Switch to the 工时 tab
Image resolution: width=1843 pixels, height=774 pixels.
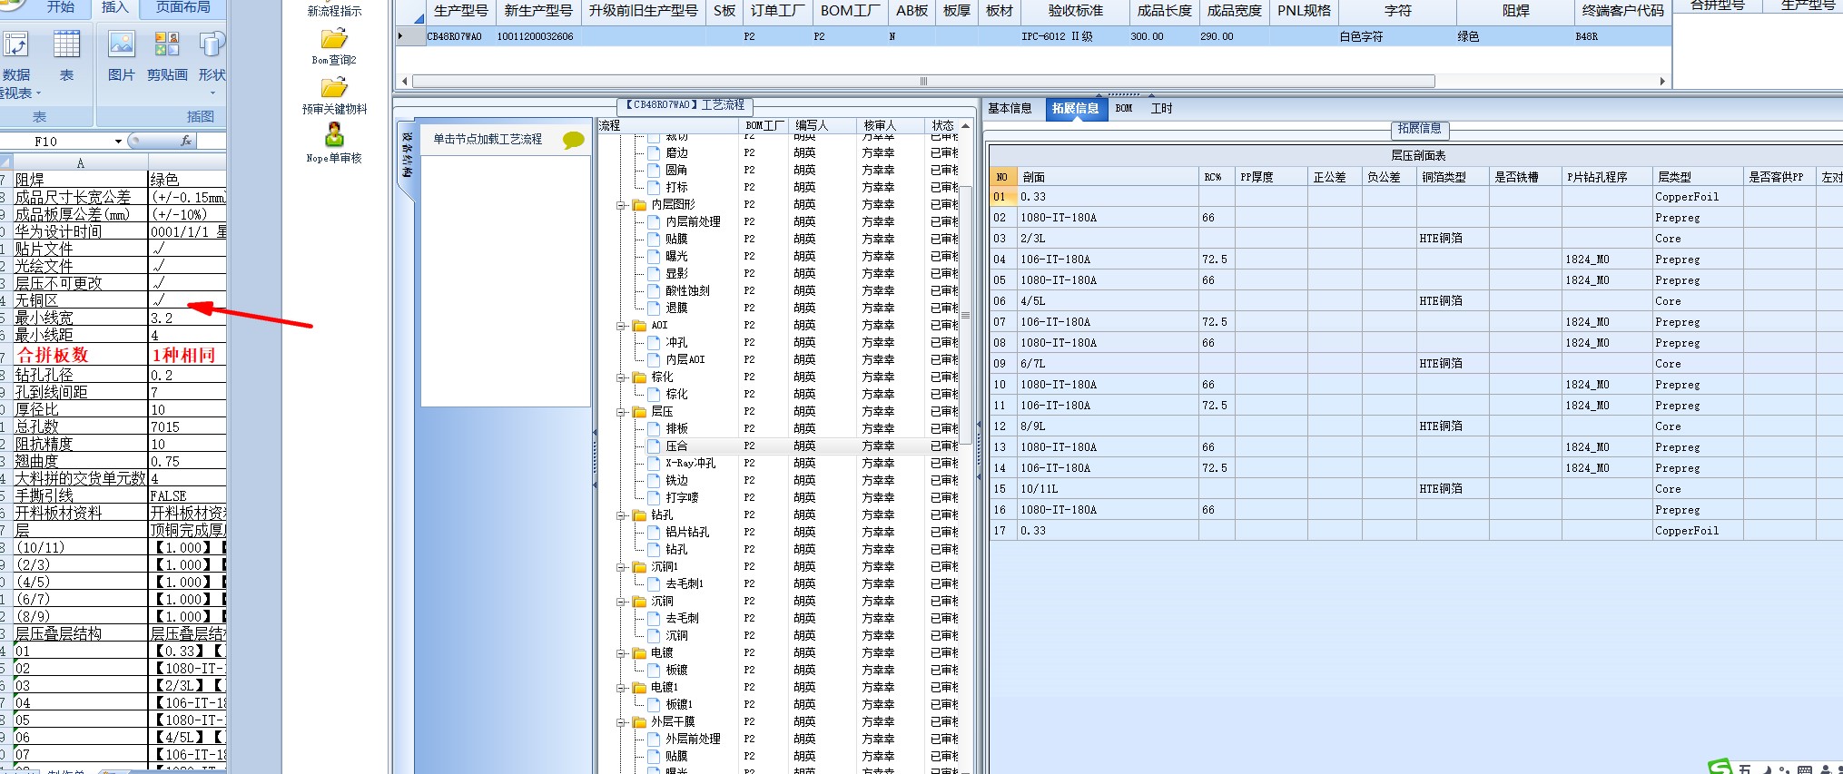click(x=1162, y=109)
